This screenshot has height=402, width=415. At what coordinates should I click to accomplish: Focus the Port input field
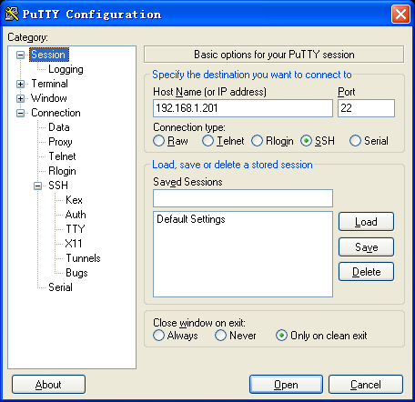[x=366, y=108]
